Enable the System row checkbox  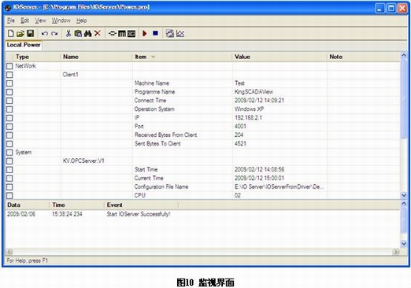(9, 153)
